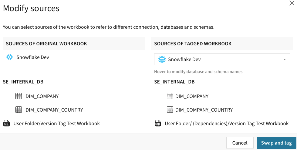Click SQL icon beside User Folder original workbook
The image size is (297, 150).
[6, 123]
